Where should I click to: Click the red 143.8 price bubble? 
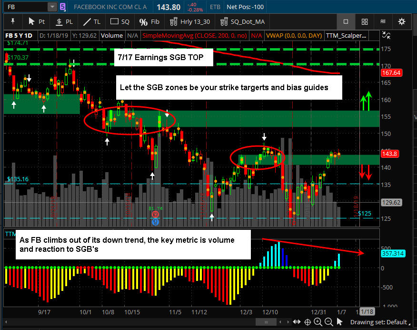[x=390, y=154]
